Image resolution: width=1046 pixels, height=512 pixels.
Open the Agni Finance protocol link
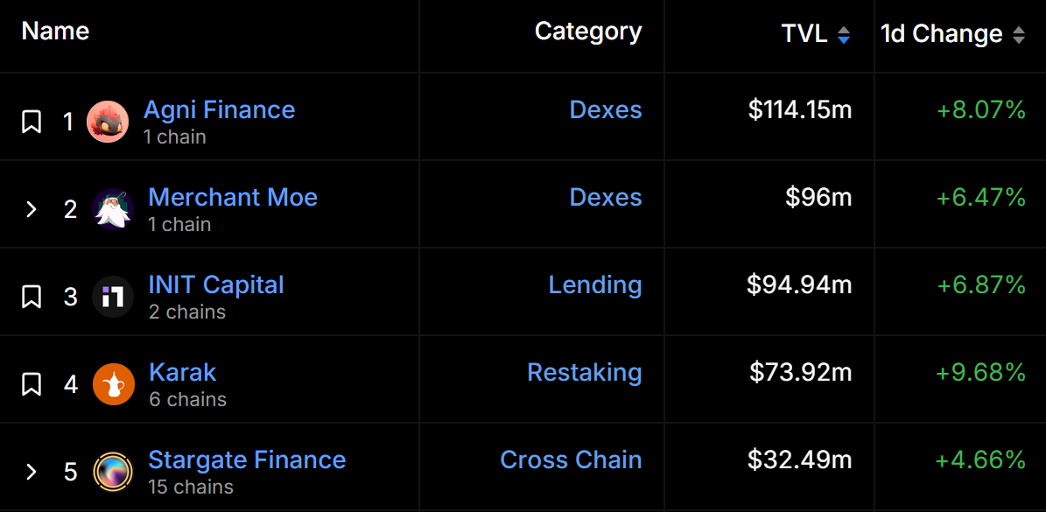tap(219, 109)
